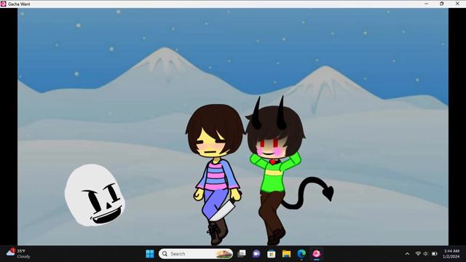
Task: Launch Microsoft Edge from the taskbar
Action: [x=301, y=254]
